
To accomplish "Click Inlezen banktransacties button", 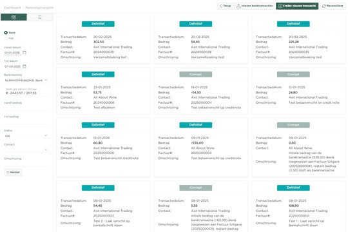I will pyautogui.click(x=255, y=6).
